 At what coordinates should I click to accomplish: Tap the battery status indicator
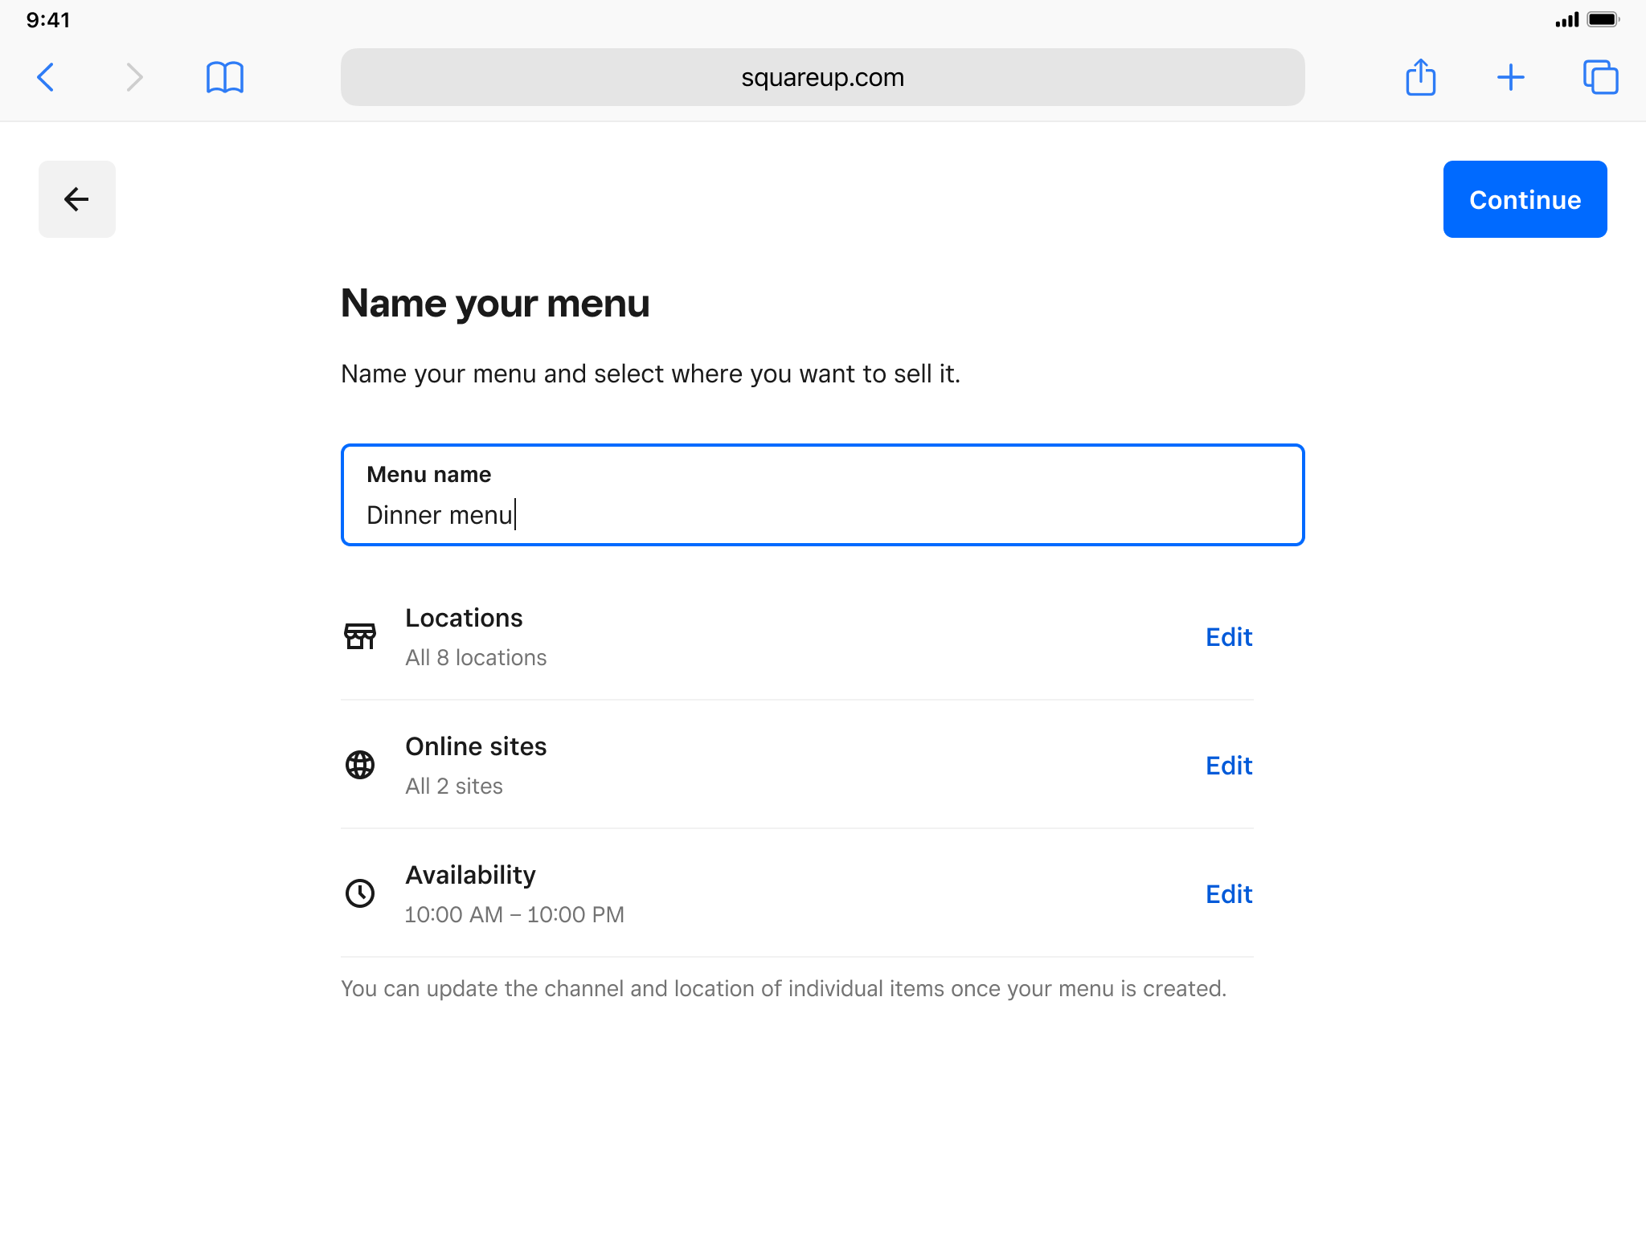(x=1603, y=19)
